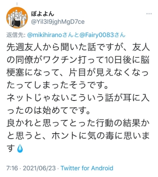Screen dimensions: 158x177
Task: Click the line starting 良かれと思って
Action: point(78,123)
